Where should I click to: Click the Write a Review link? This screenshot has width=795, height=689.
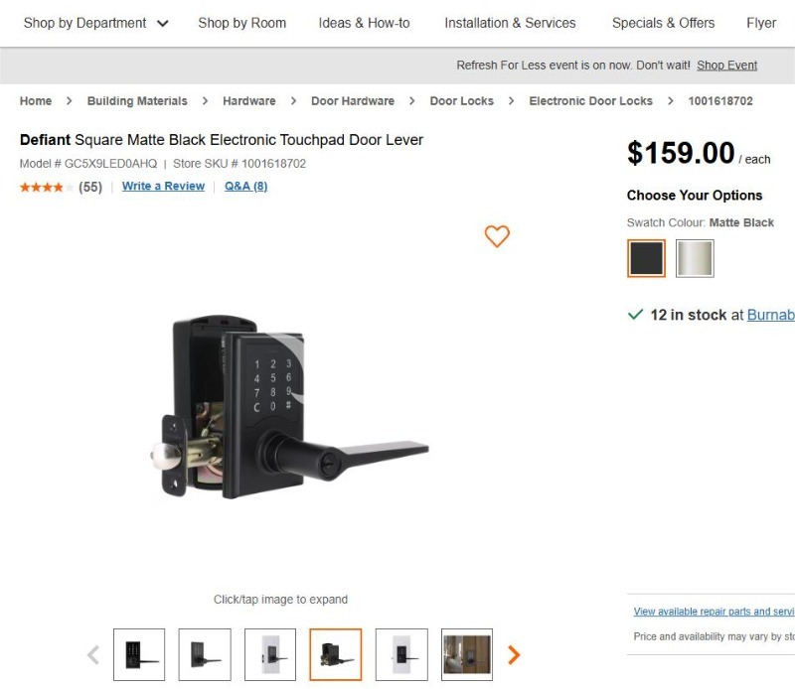[163, 186]
